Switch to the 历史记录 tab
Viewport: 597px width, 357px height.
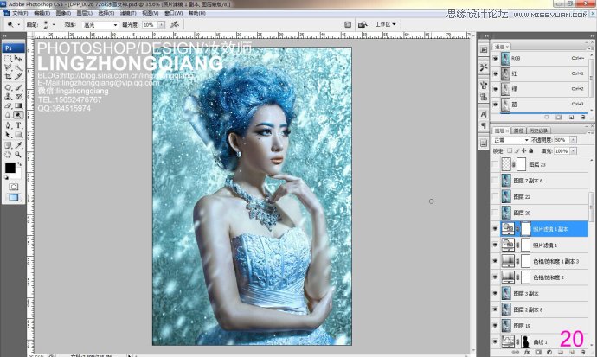click(538, 131)
